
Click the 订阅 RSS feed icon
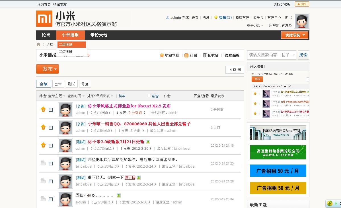[x=186, y=55]
